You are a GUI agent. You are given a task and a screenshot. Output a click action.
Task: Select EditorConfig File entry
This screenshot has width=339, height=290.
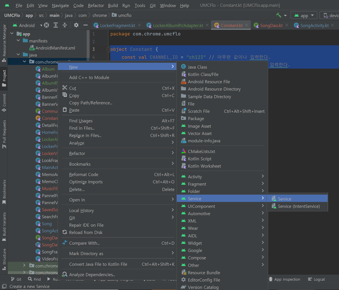click(222, 280)
